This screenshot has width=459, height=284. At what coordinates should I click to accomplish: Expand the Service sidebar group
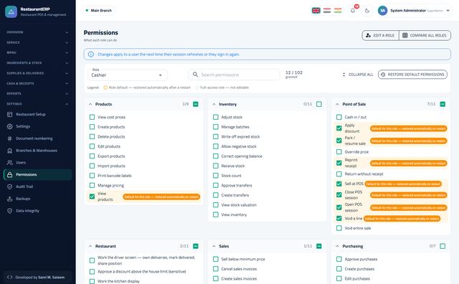tap(37, 42)
